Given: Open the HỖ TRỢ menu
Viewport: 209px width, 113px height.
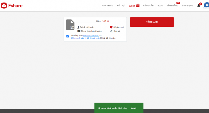Looking at the screenshot, I should click(121, 6).
